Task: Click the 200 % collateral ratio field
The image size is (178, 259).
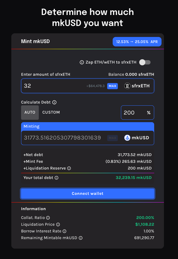Action: 137,113
